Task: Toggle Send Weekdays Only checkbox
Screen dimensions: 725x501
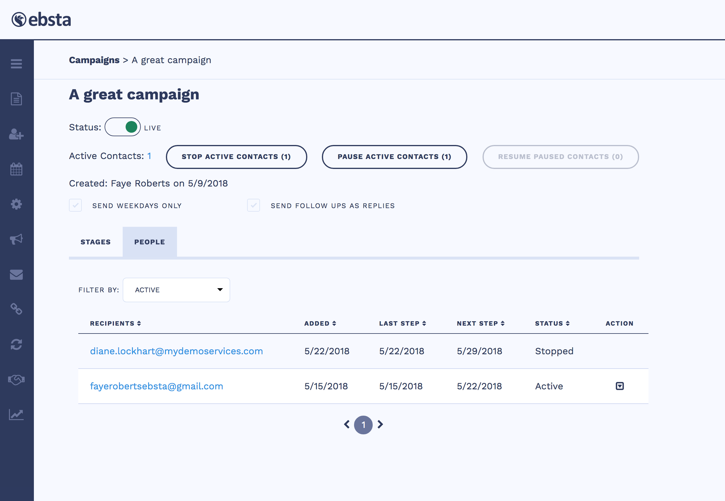Action: pyautogui.click(x=75, y=205)
